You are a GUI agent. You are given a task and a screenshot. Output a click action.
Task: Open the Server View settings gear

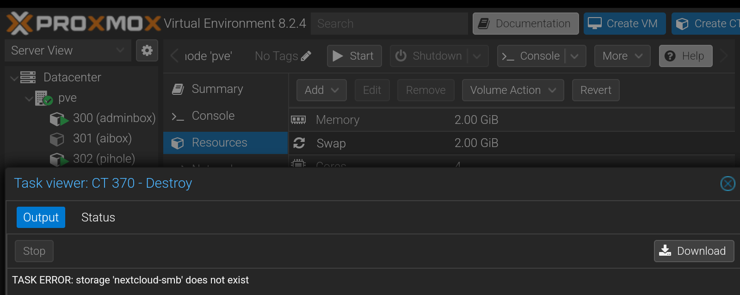click(x=147, y=50)
